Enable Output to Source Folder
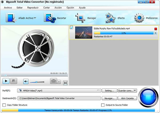The width and height of the screenshot is (160, 113). (x=103, y=105)
